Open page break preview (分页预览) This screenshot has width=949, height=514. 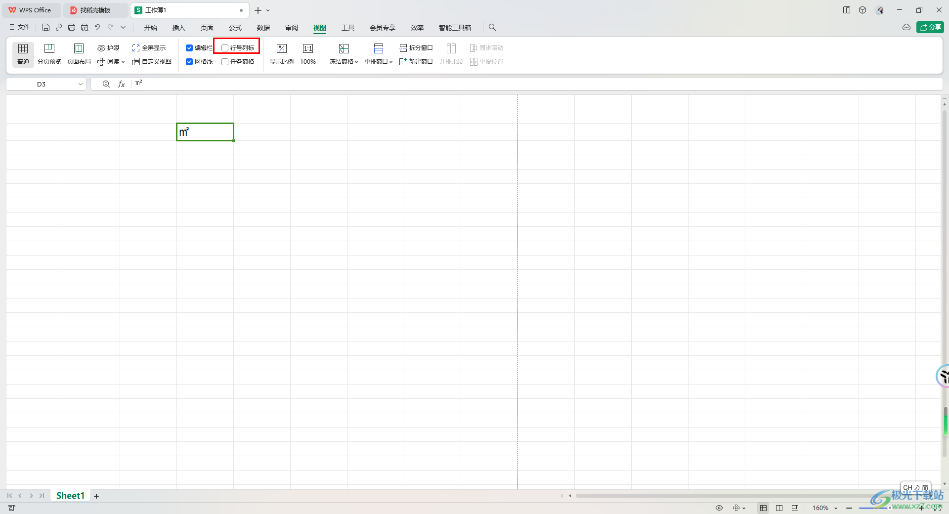pyautogui.click(x=49, y=54)
